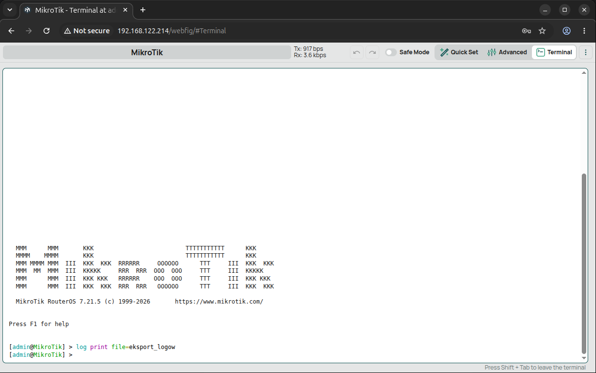Click the WebFig undo arrow
This screenshot has width=596, height=373.
point(357,52)
